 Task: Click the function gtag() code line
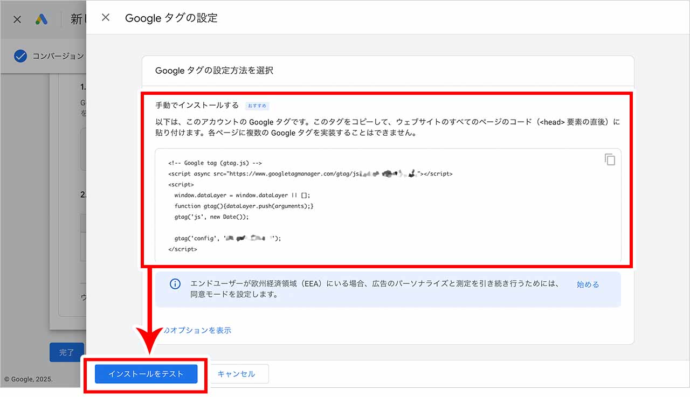244,206
